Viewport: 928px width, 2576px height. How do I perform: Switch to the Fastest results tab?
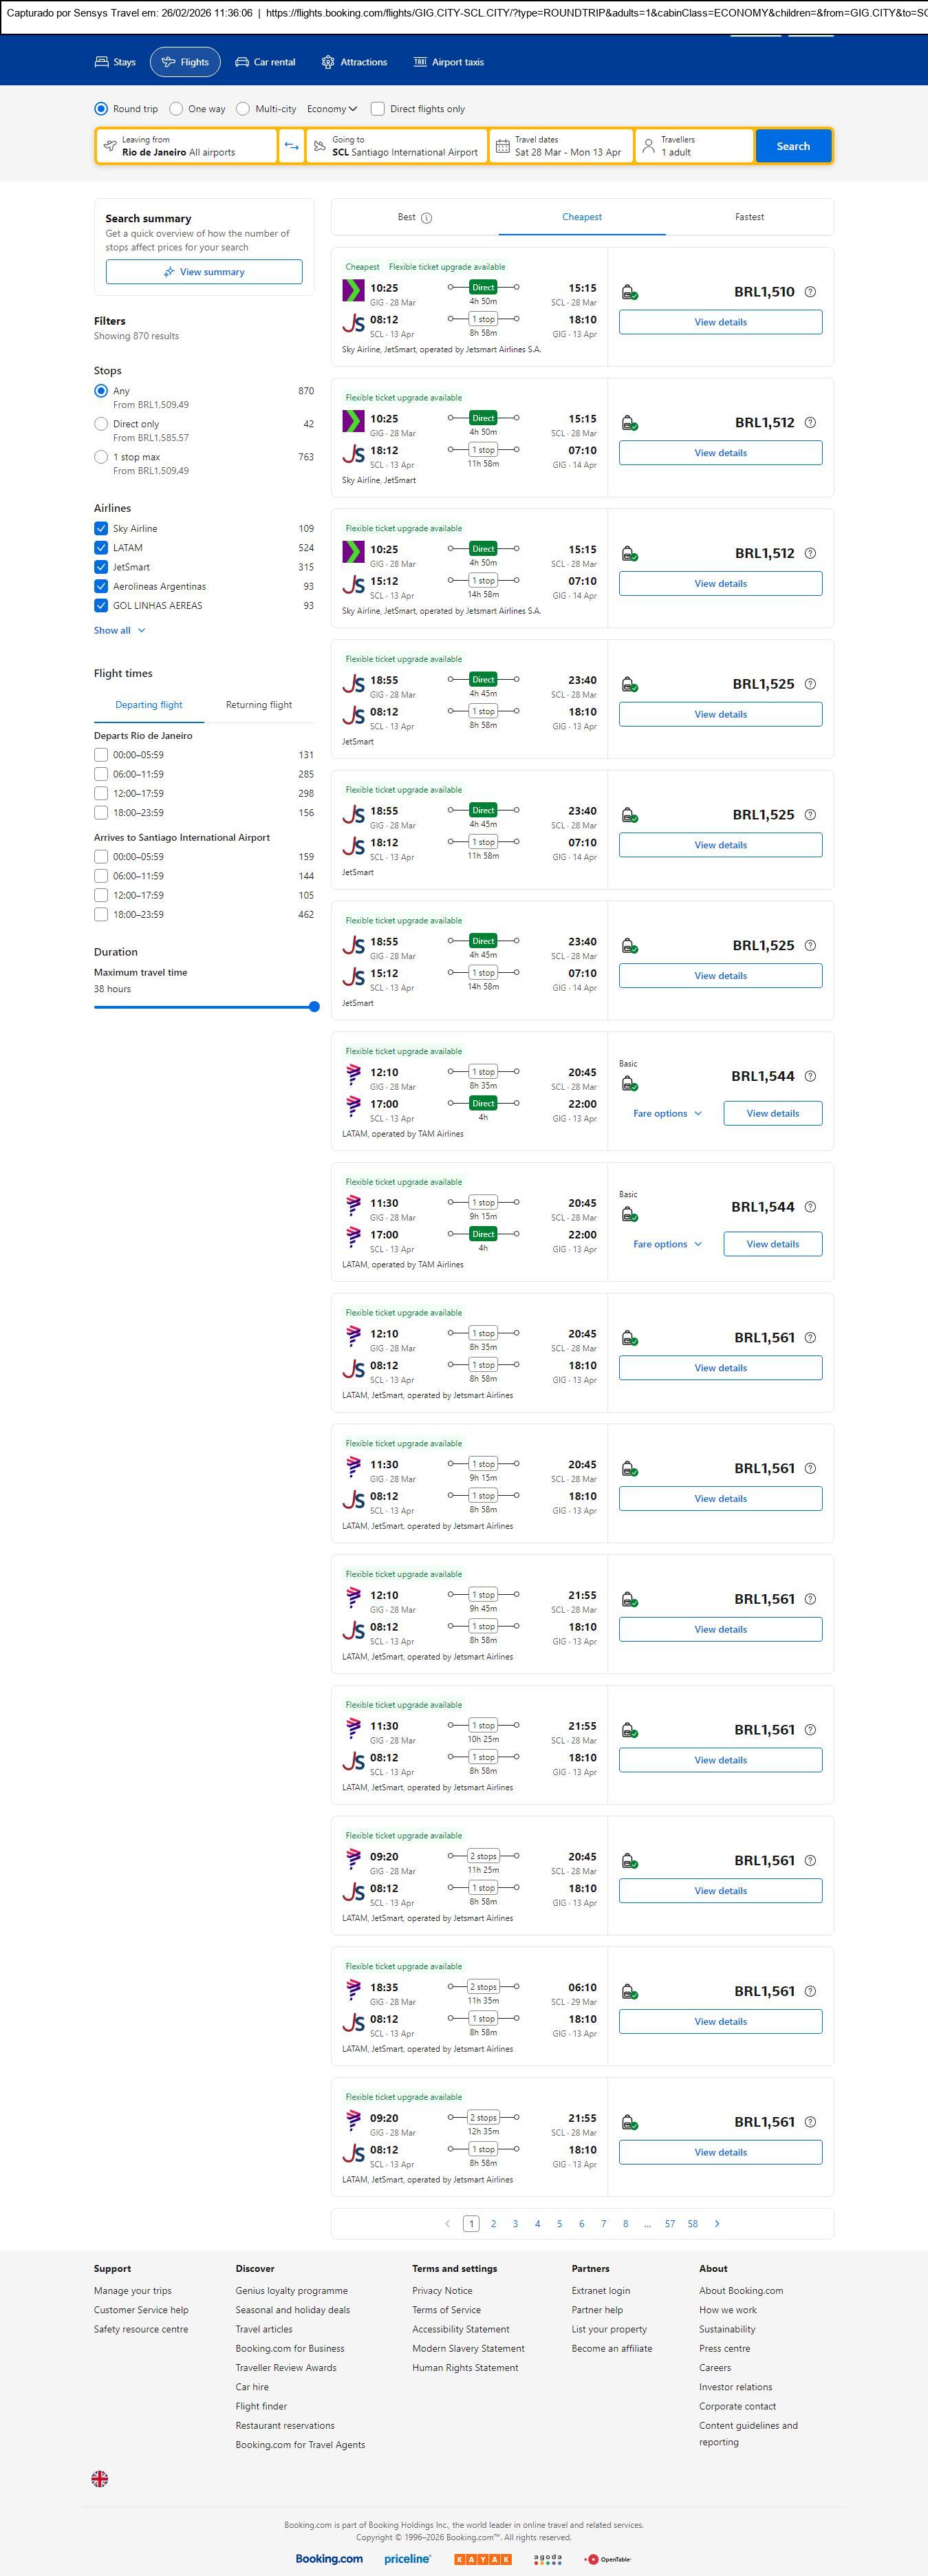coord(749,217)
